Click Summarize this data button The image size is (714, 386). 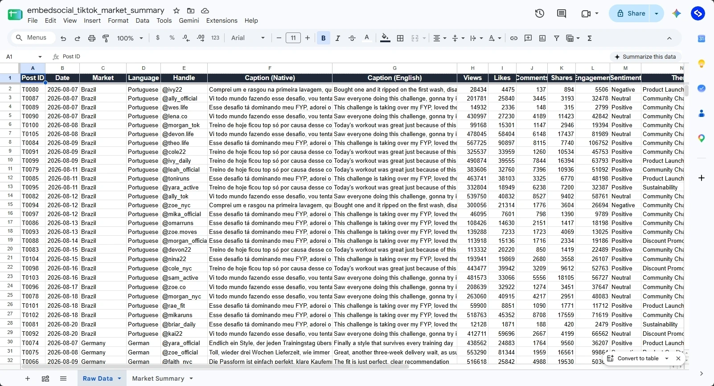645,56
